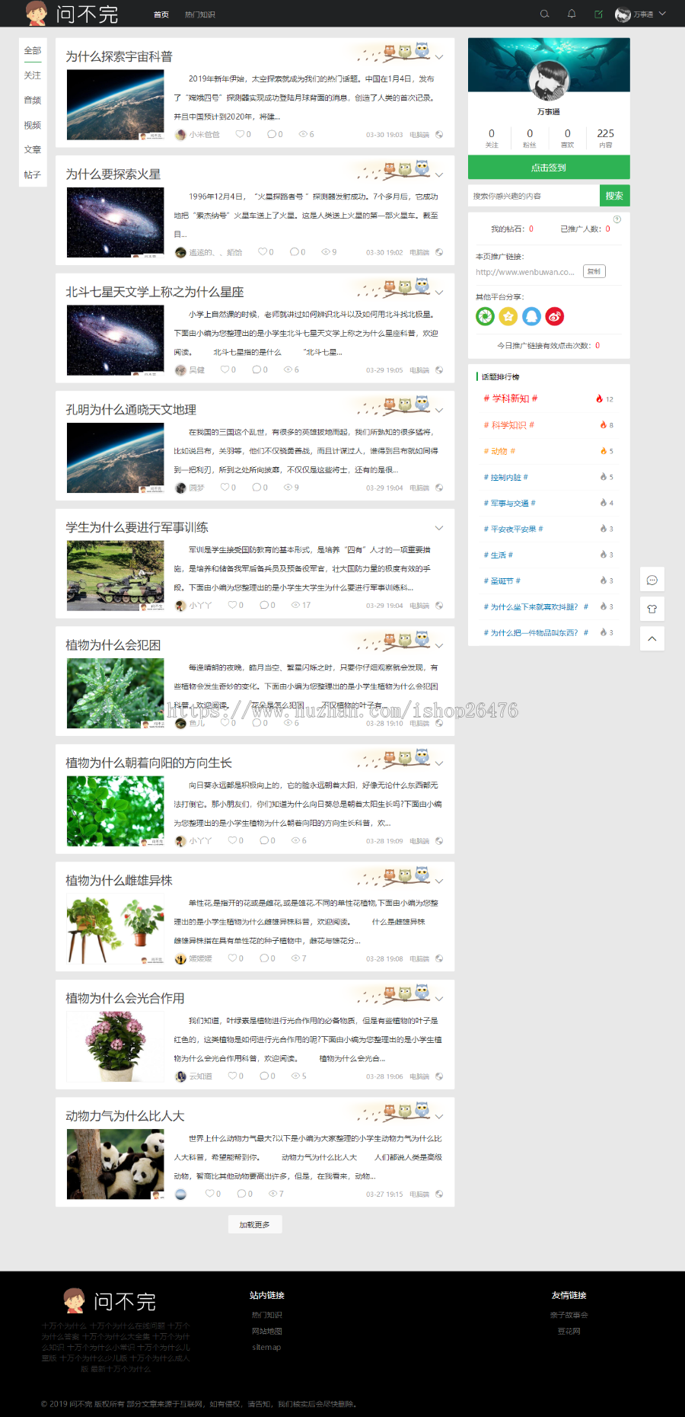Click the back-to-top arrow icon

[x=652, y=638]
